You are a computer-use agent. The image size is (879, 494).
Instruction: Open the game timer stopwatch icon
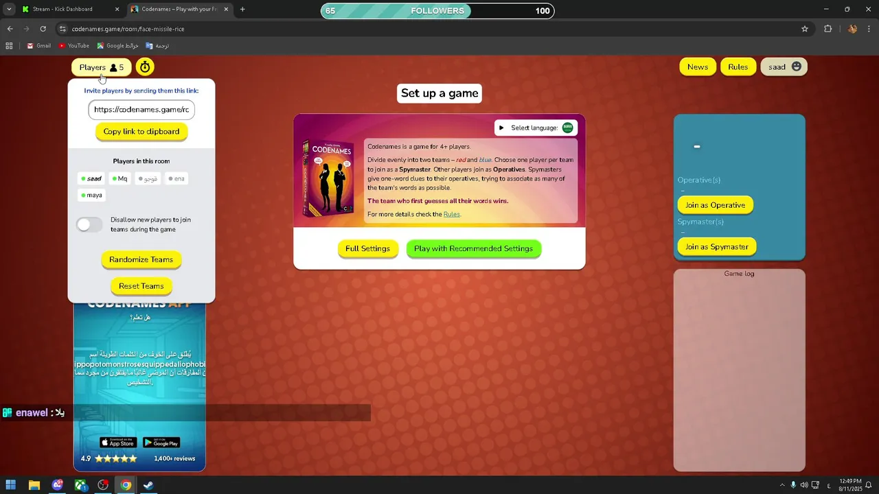[x=144, y=67]
